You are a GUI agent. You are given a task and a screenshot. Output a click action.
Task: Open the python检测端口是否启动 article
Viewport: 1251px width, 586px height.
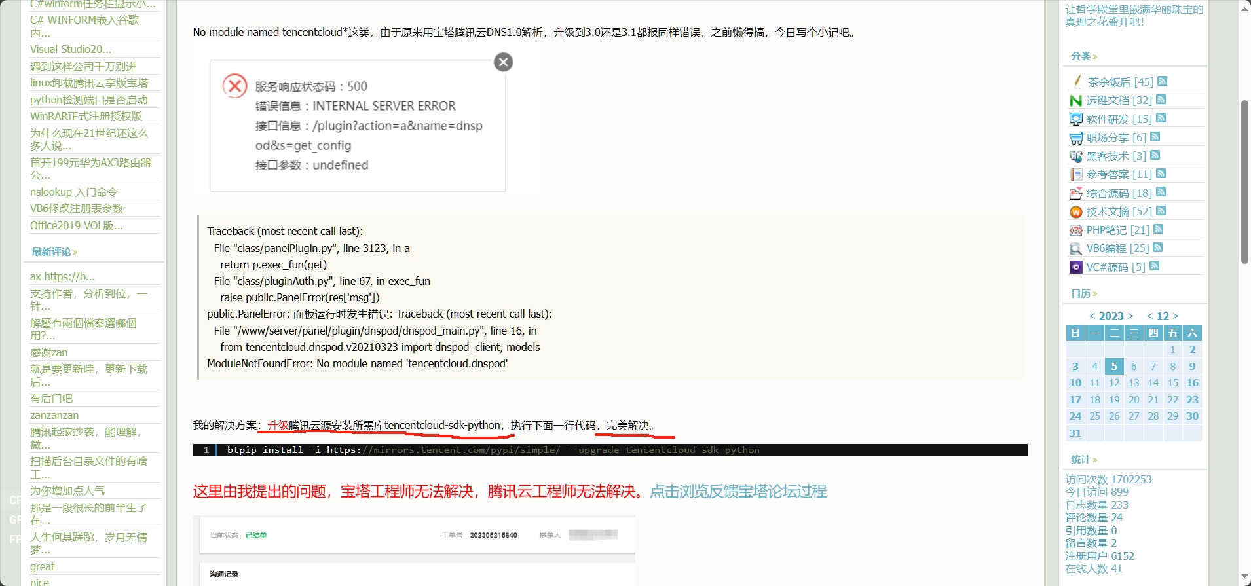click(89, 100)
